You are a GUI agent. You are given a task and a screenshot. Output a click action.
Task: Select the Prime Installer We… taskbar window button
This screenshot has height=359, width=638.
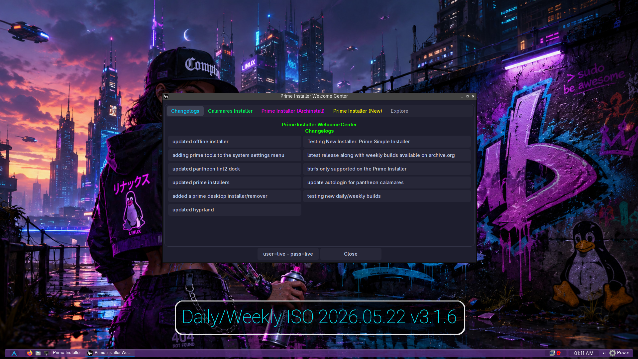(110, 353)
